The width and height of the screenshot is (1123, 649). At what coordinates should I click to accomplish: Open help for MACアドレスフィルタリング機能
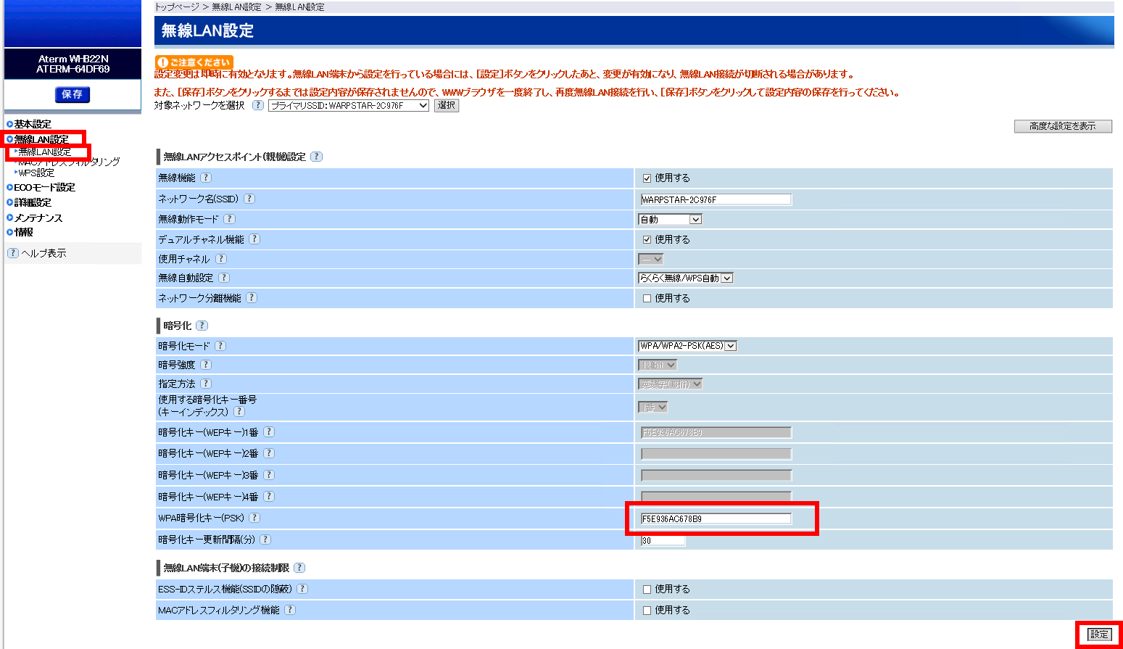click(x=290, y=610)
